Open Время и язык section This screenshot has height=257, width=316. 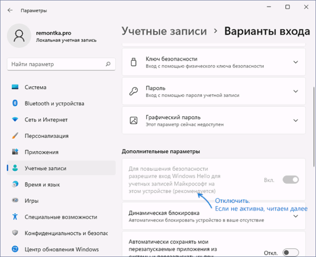(61, 184)
